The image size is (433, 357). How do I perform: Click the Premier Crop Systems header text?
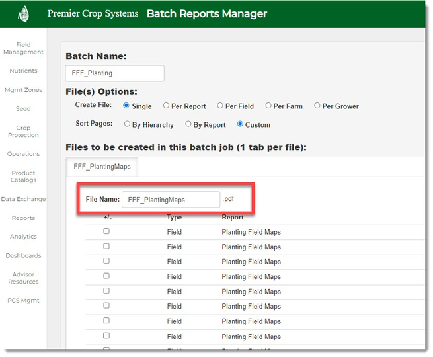tap(93, 13)
